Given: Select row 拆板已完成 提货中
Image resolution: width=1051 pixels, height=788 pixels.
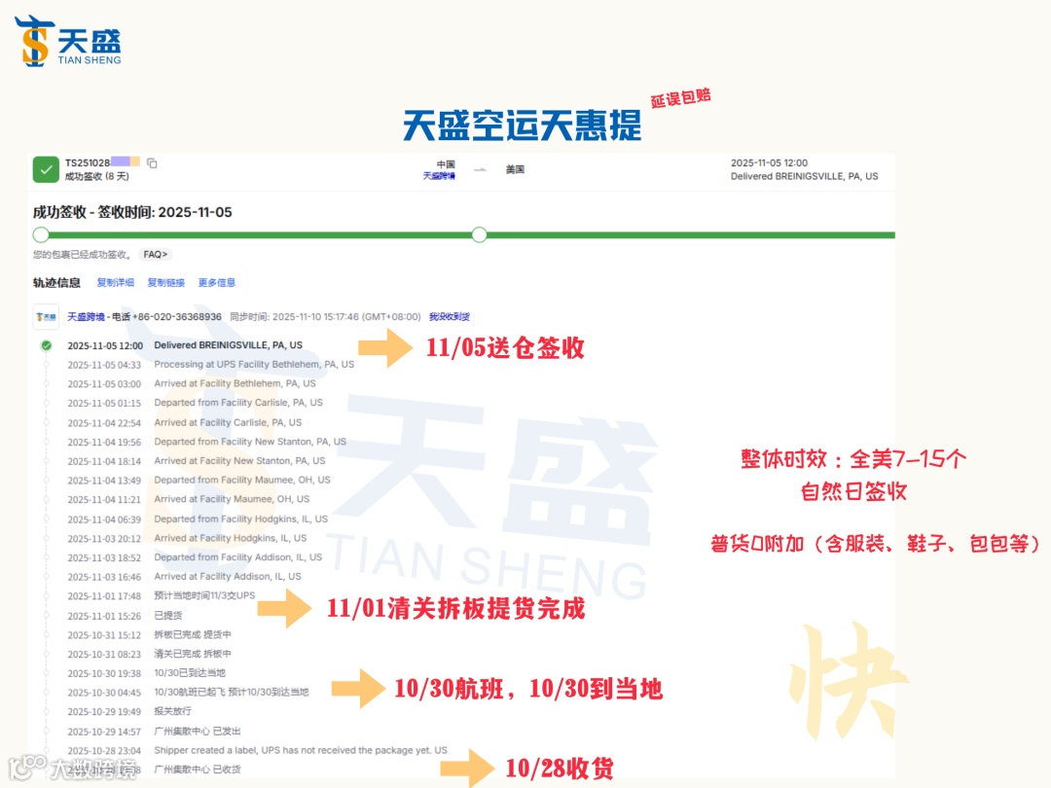Looking at the screenshot, I should [x=149, y=635].
